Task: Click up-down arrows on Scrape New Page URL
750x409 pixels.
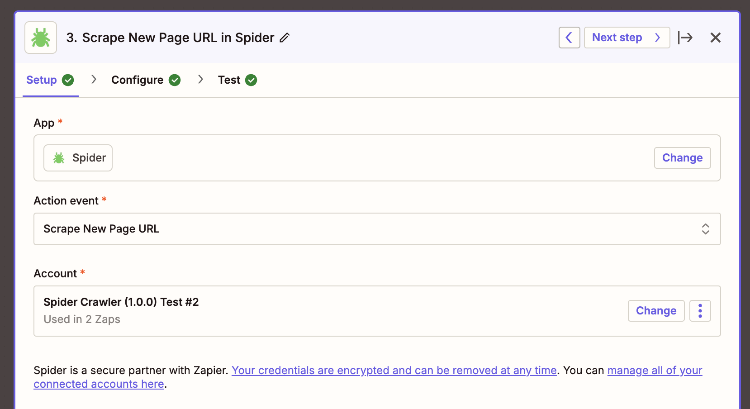Action: [705, 229]
